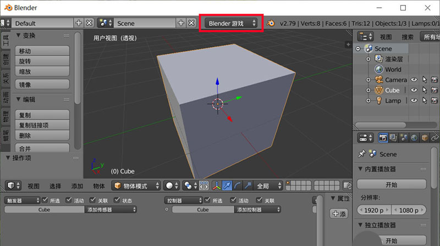
Task: Switch to the 物理 shelf tab
Action: (5, 117)
